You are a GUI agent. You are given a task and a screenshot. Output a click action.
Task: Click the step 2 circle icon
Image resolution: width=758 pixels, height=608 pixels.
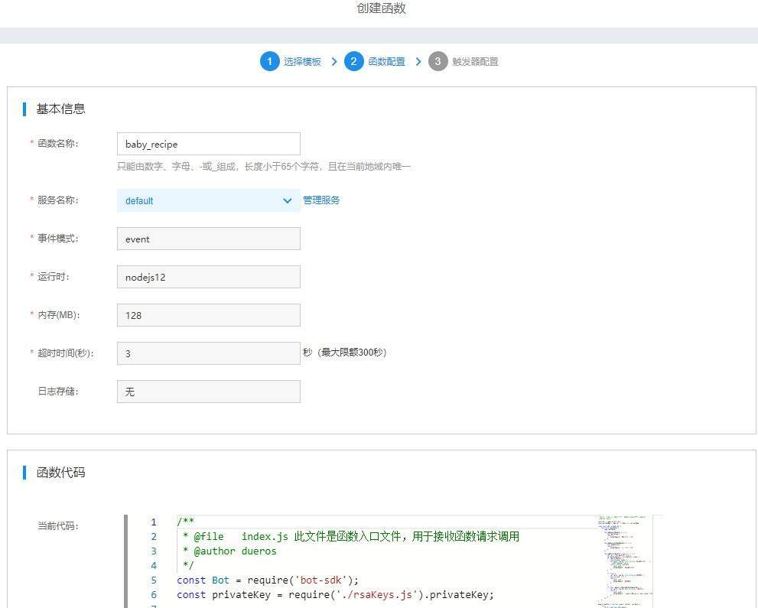click(353, 61)
